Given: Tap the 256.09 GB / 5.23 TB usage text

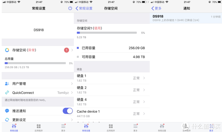Looking at the screenshot, I should (x=17, y=67).
